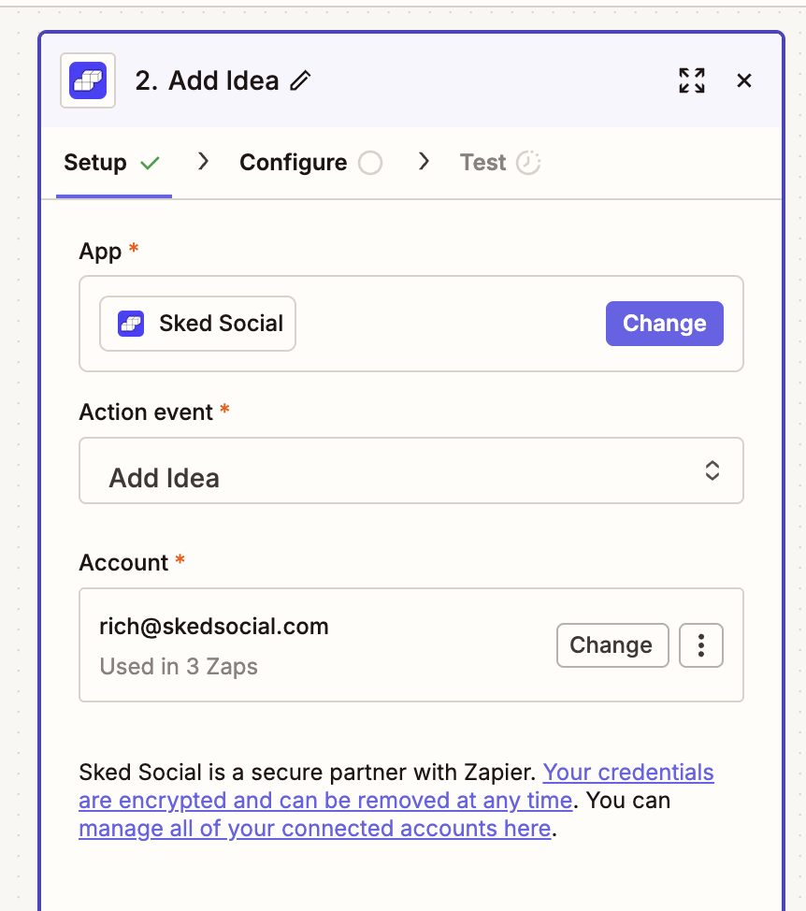Viewport: 806px width, 911px height.
Task: Click the Action event up-down arrows
Action: point(712,470)
